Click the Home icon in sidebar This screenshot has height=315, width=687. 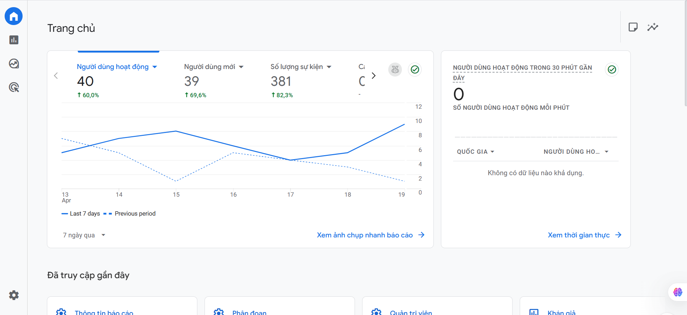pyautogui.click(x=14, y=16)
